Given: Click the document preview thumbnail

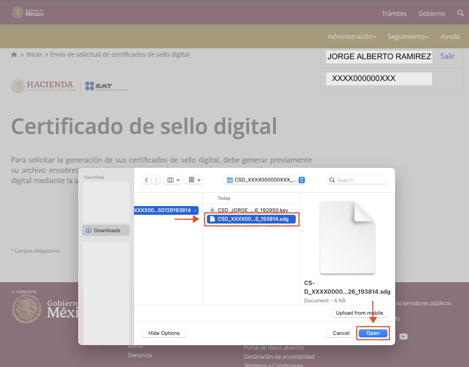Looking at the screenshot, I should tap(347, 237).
